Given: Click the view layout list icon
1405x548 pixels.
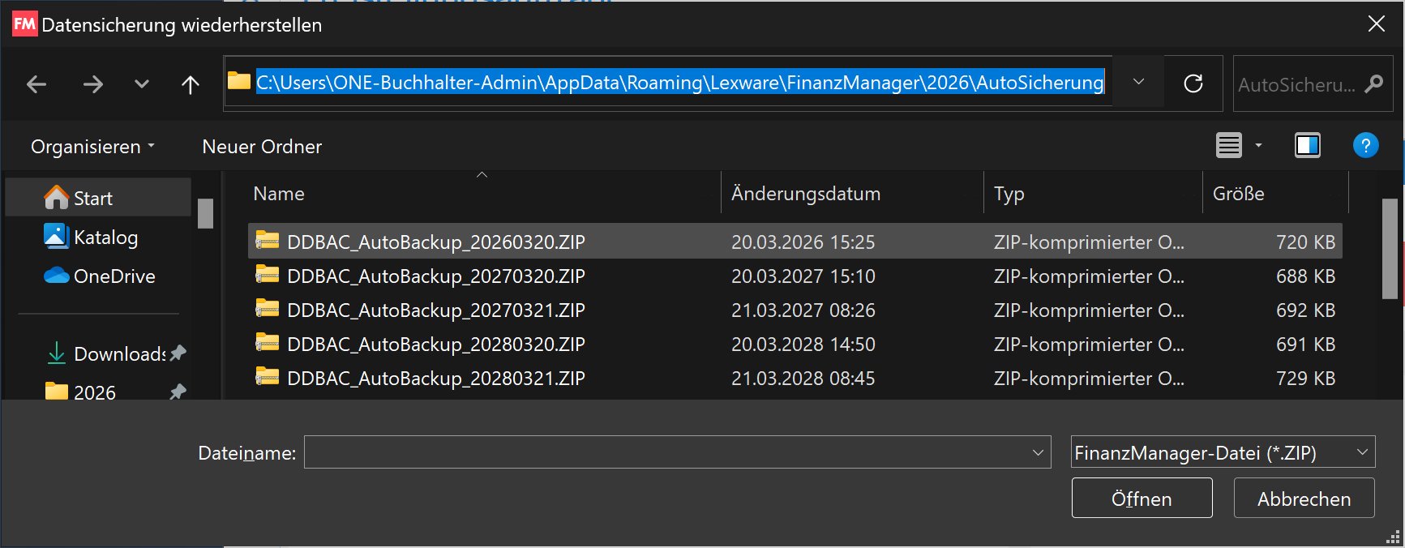Looking at the screenshot, I should click(1228, 146).
